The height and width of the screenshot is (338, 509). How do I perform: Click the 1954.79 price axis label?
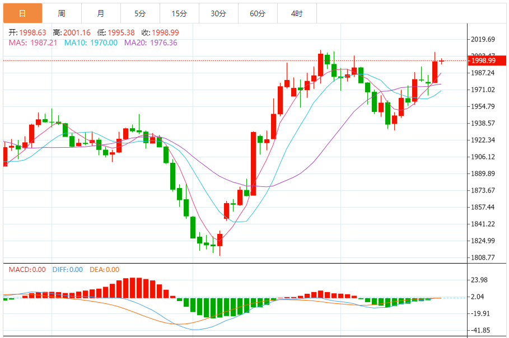483,106
